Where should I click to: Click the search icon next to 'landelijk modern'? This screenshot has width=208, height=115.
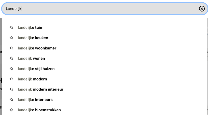click(12, 79)
